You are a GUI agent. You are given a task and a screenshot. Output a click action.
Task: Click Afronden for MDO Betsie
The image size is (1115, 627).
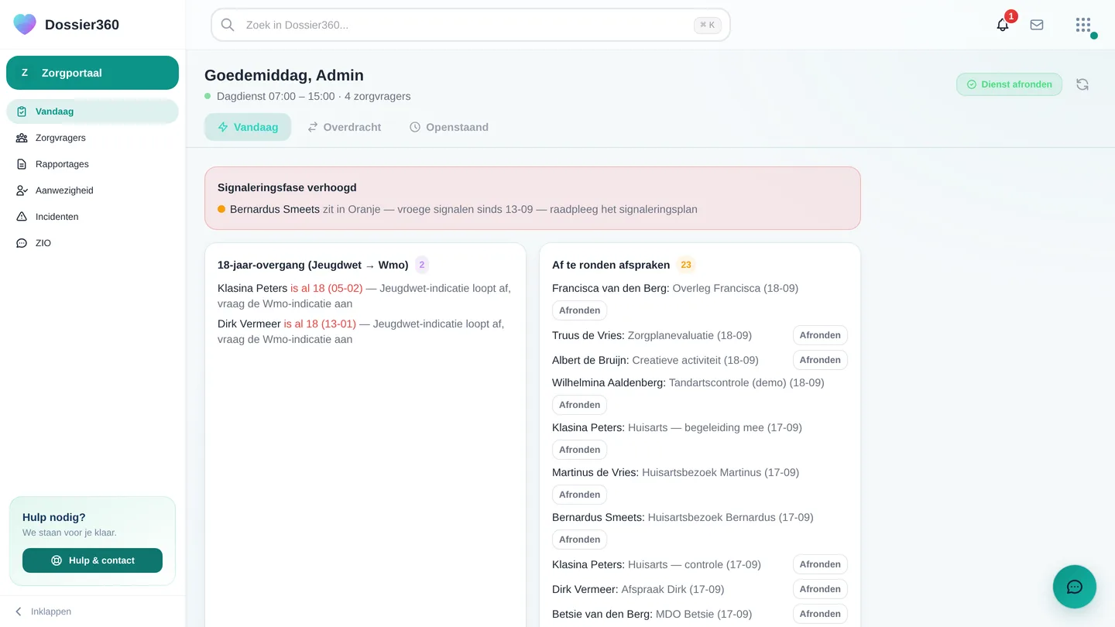pyautogui.click(x=820, y=614)
